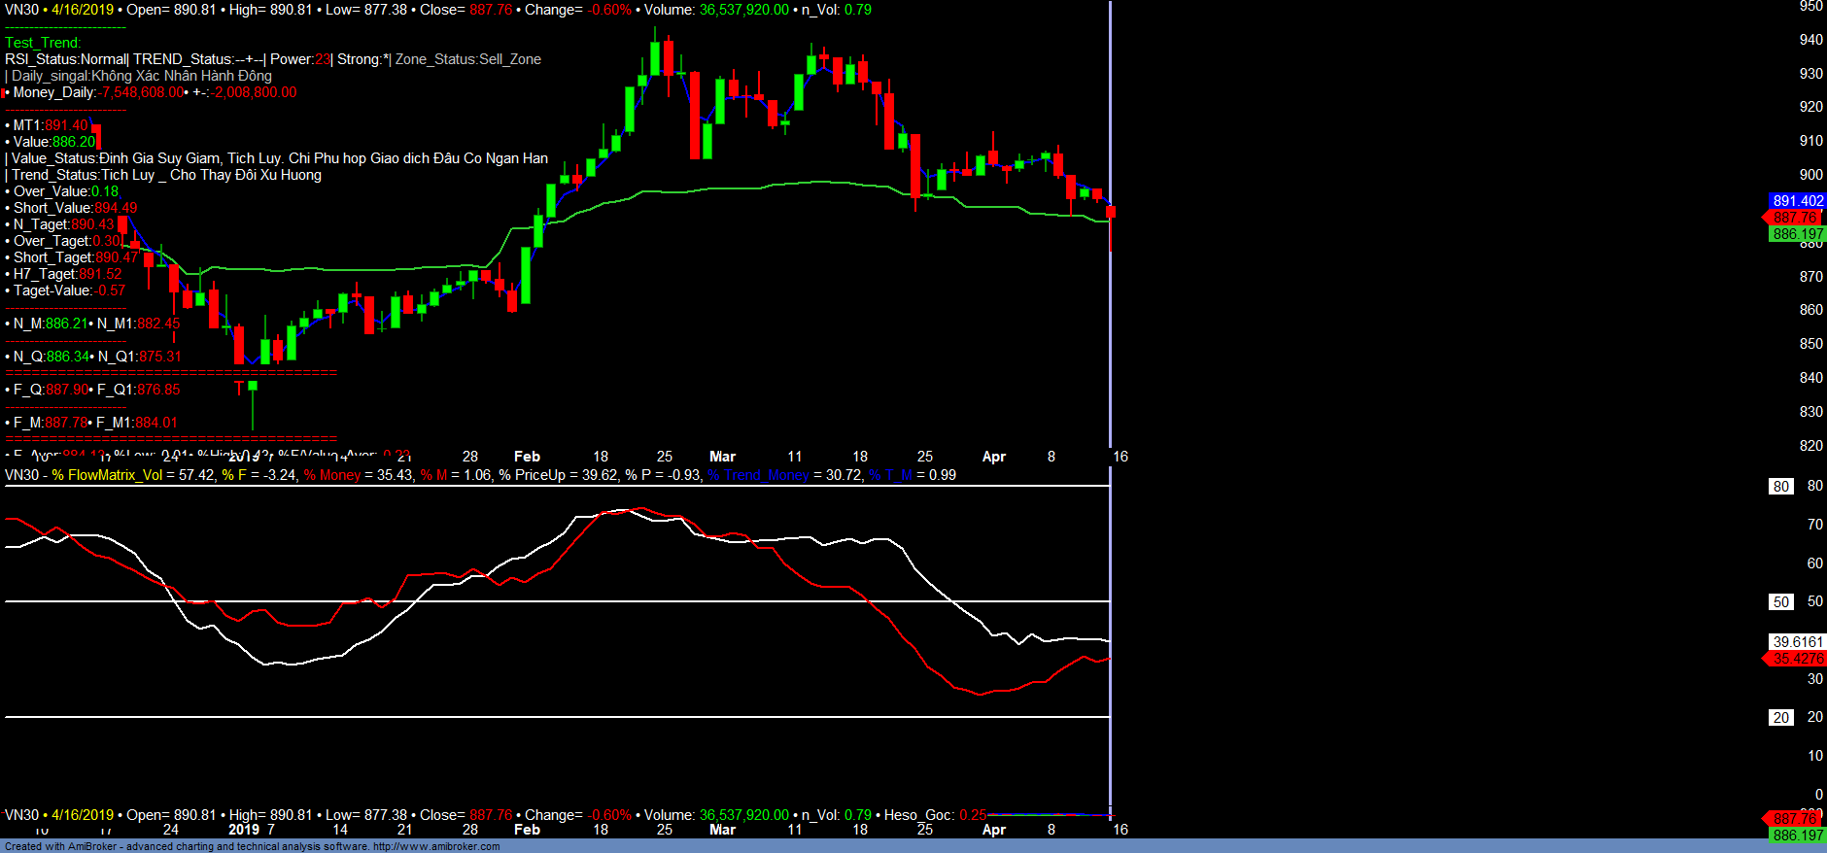Select the white 39.6161 indicator value tag
1827x853 pixels.
click(x=1797, y=642)
